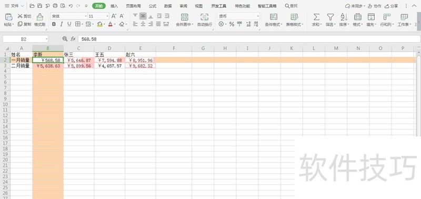Open the 公式 ribbon tab
This screenshot has height=199, width=421.
[x=153, y=6]
